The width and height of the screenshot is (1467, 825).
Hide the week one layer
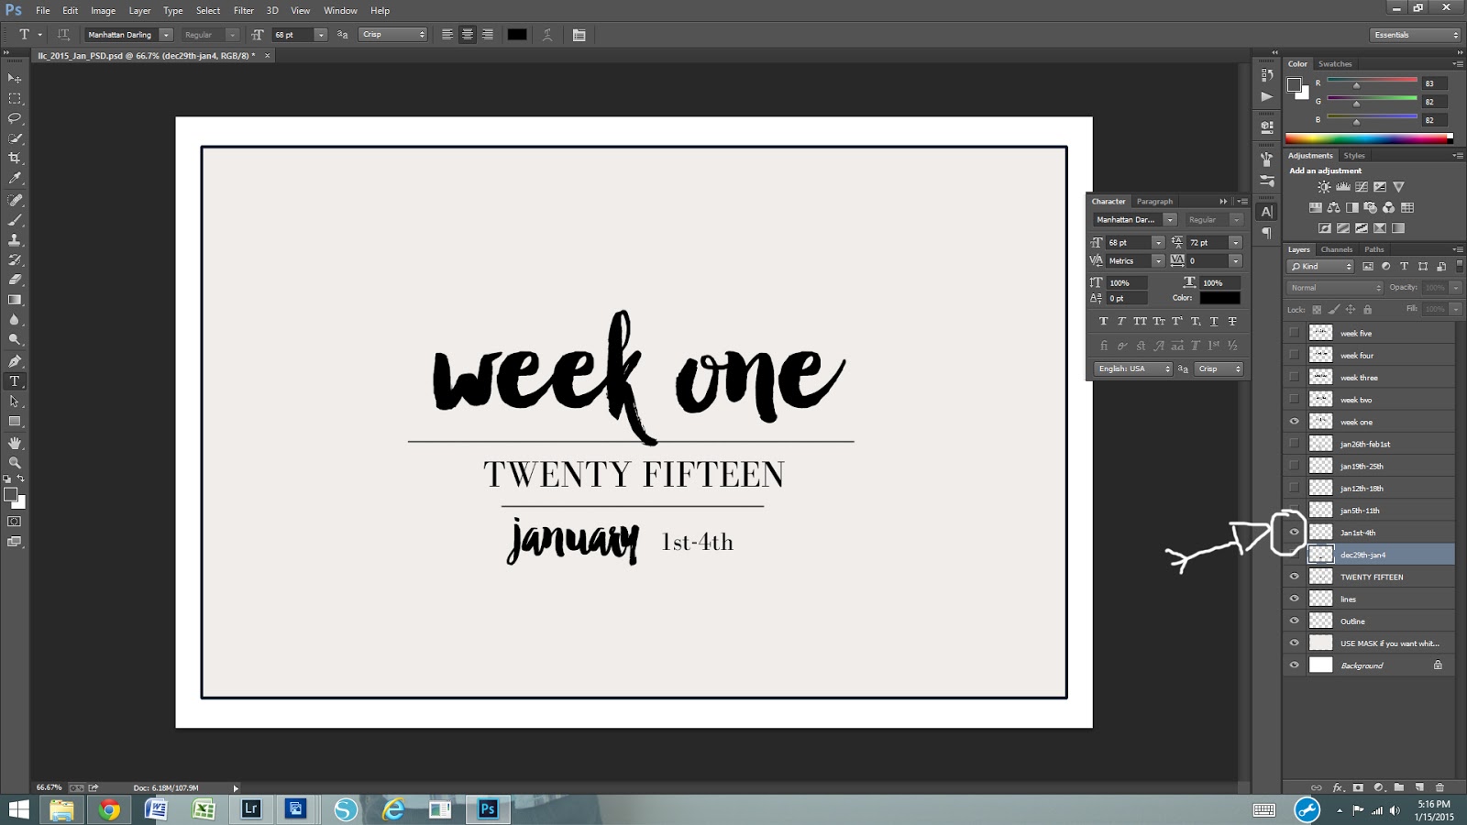click(x=1295, y=421)
